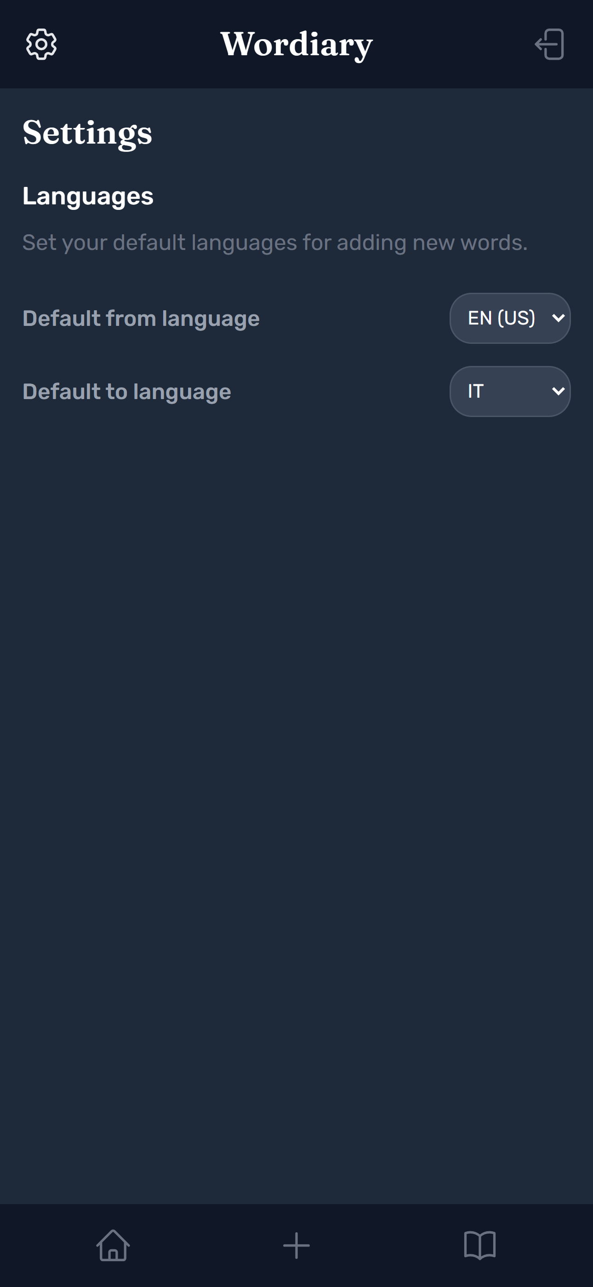Tap the plus icon to add word

coord(296,1245)
